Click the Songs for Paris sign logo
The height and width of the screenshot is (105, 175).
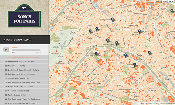tap(24, 16)
